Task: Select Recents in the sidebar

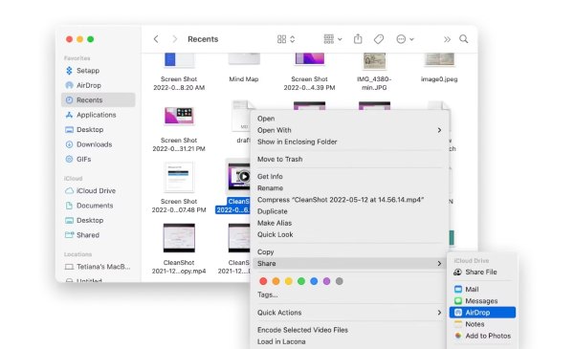Action: click(x=99, y=99)
